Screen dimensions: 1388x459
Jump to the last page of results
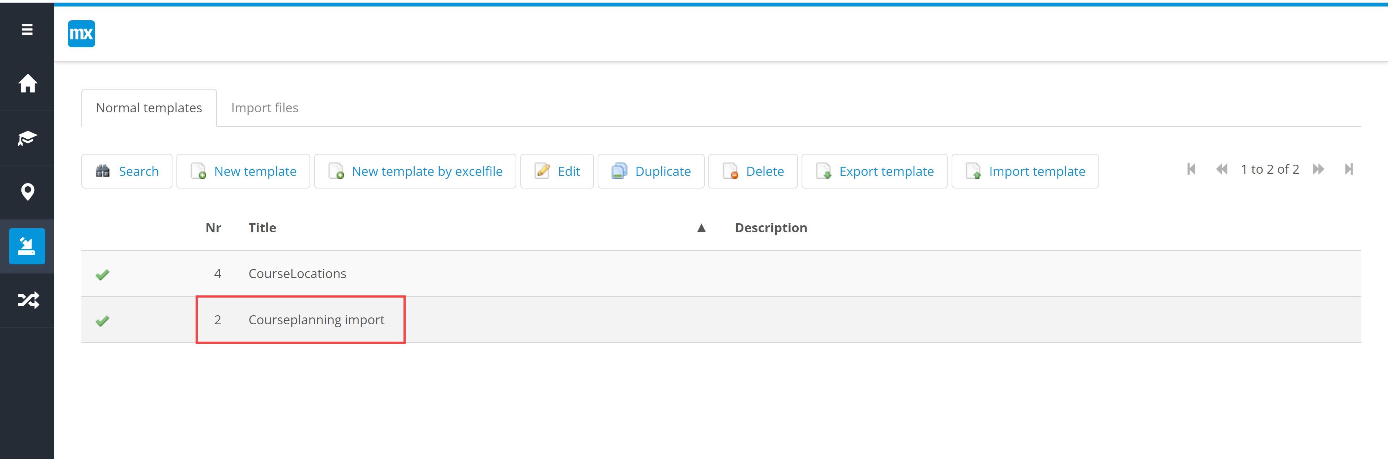(x=1349, y=169)
